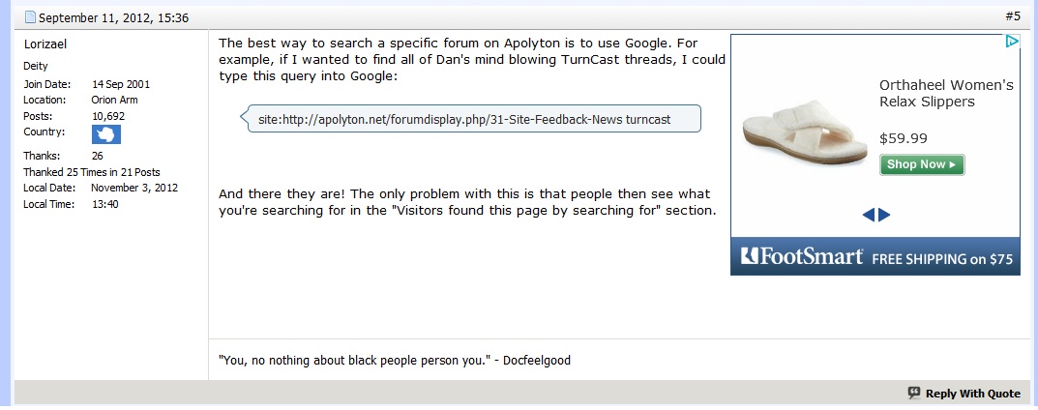
Task: Click the Reply With Quote text
Action: coord(972,394)
